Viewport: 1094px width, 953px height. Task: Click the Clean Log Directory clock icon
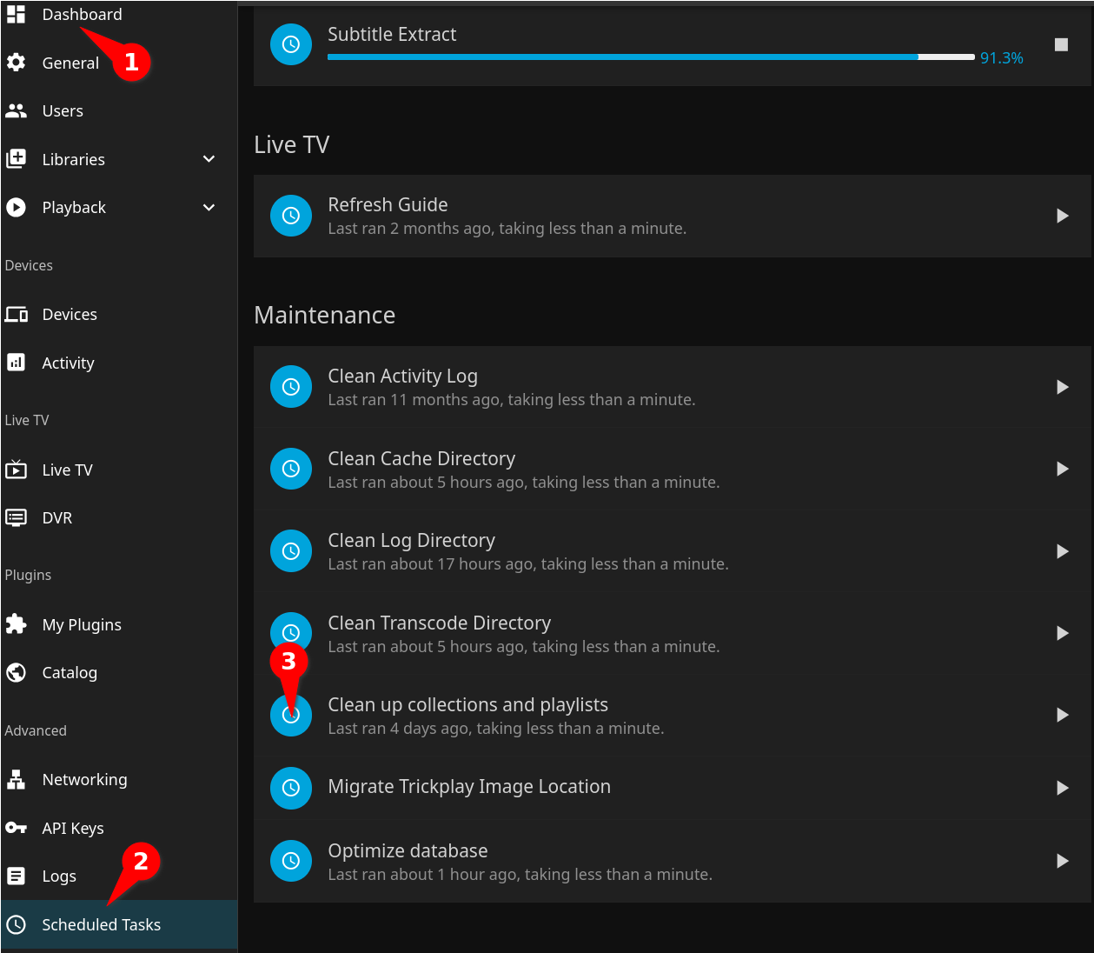point(291,551)
